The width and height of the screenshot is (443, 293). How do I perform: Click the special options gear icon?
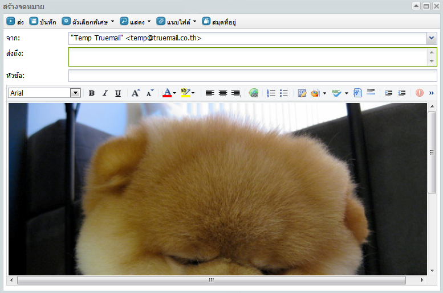point(66,21)
